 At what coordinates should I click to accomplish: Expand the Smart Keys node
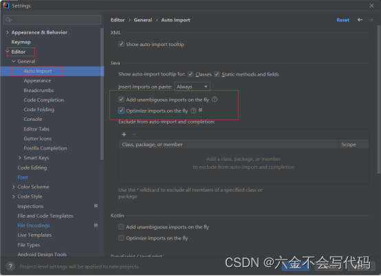point(20,158)
